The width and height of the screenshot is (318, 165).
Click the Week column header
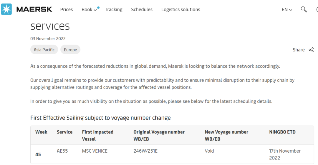click(x=41, y=132)
